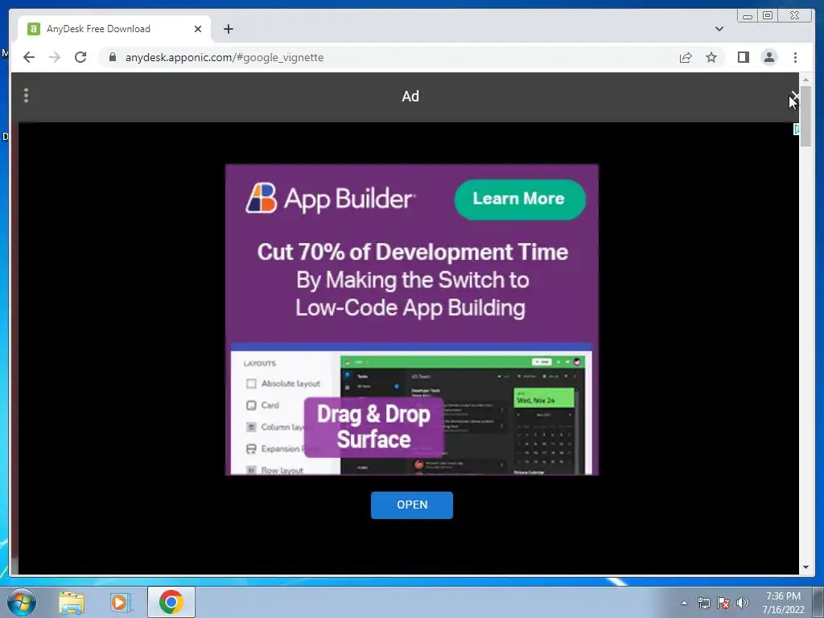
Task: Open Chrome three-dot menu
Action: coord(795,57)
